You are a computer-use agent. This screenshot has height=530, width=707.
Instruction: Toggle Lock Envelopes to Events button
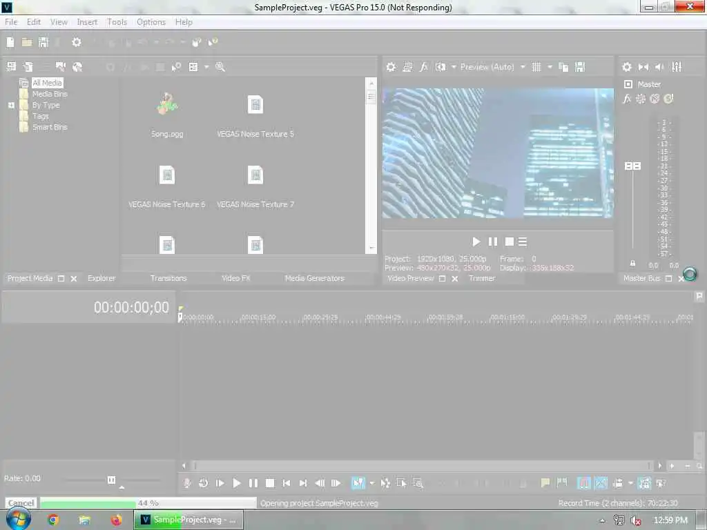point(646,483)
